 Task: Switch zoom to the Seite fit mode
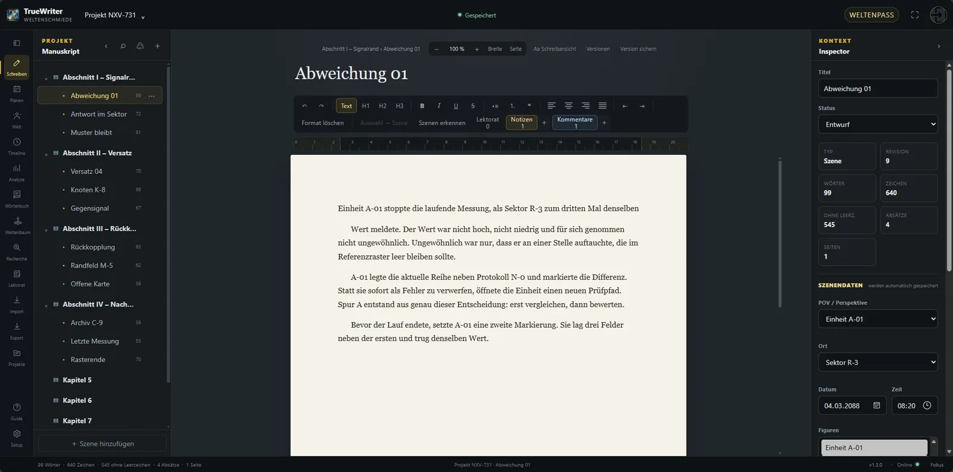click(x=516, y=49)
